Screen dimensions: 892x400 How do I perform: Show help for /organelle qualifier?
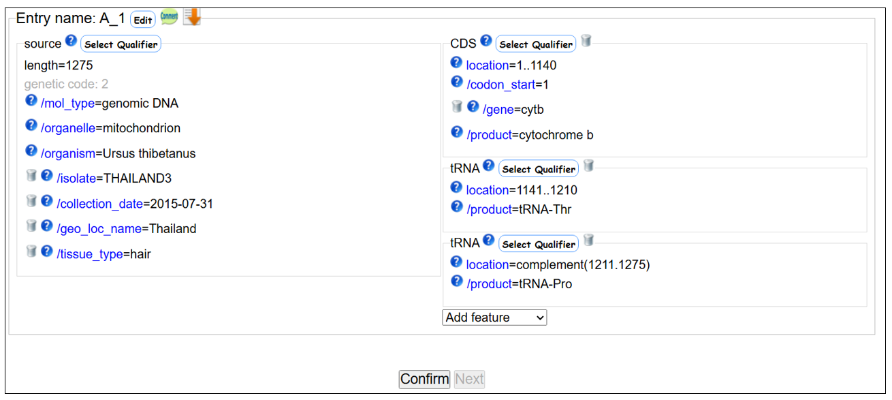click(x=31, y=126)
